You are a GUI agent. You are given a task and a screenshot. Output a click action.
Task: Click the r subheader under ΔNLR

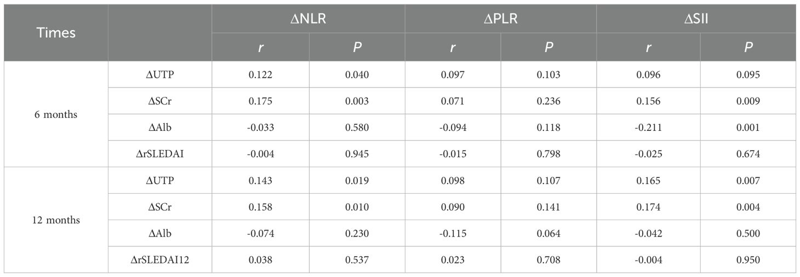(260, 47)
